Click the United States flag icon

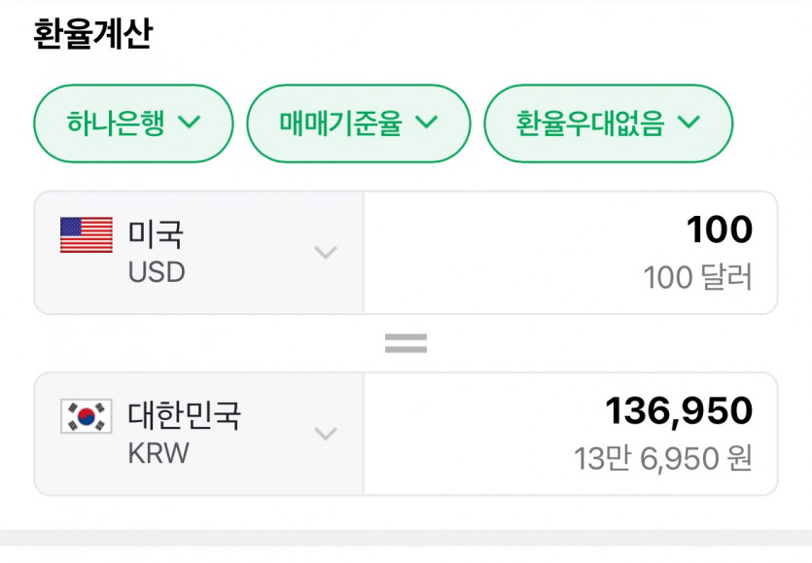click(86, 235)
